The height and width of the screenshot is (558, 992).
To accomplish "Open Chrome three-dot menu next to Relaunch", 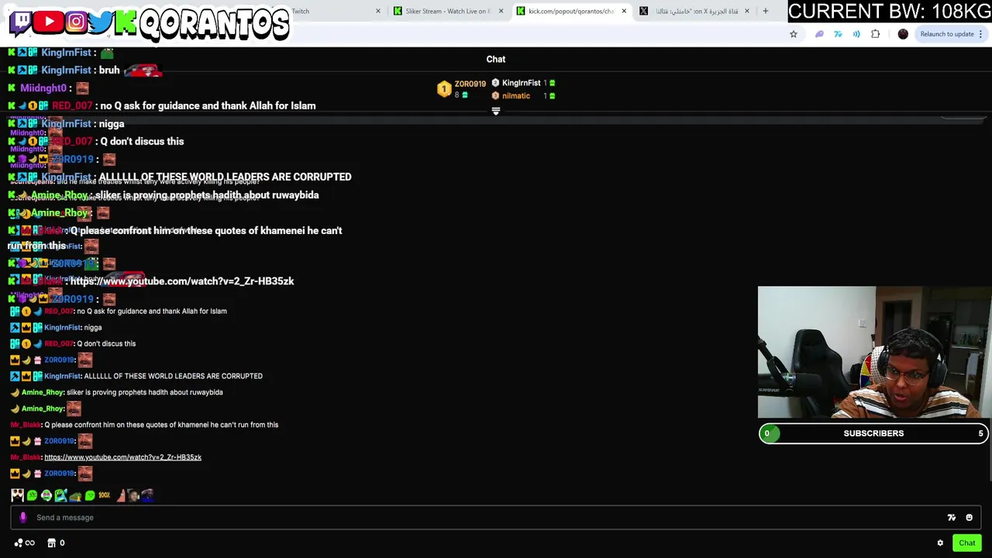I will pos(981,34).
